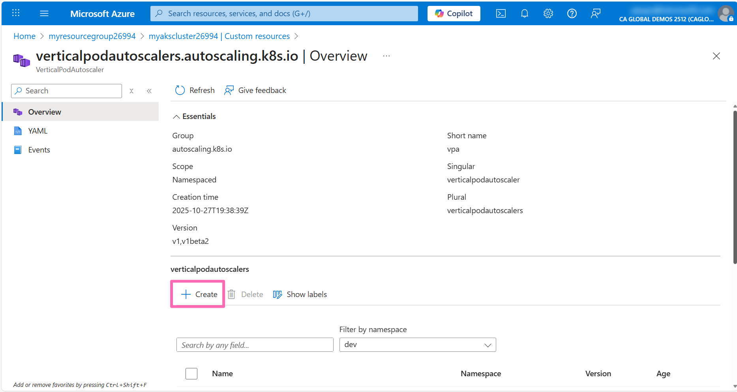Open the Azure app launcher grid

(16, 13)
